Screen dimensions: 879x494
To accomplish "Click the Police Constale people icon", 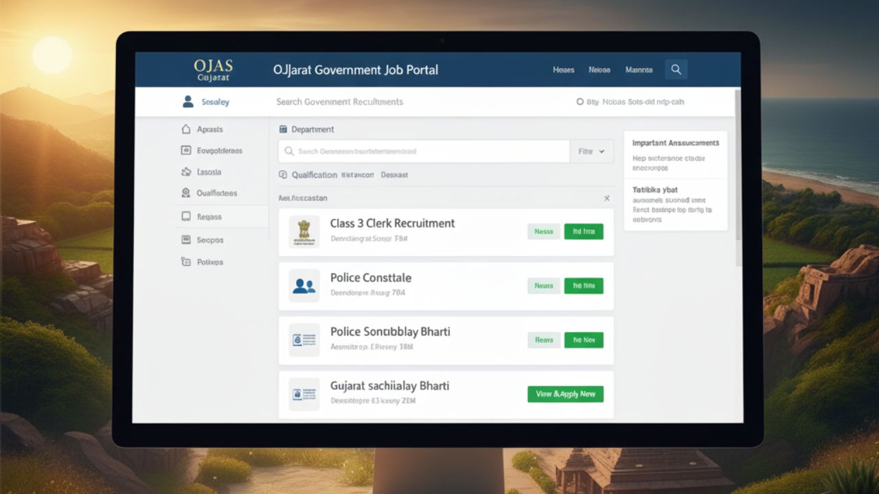I will click(x=304, y=286).
